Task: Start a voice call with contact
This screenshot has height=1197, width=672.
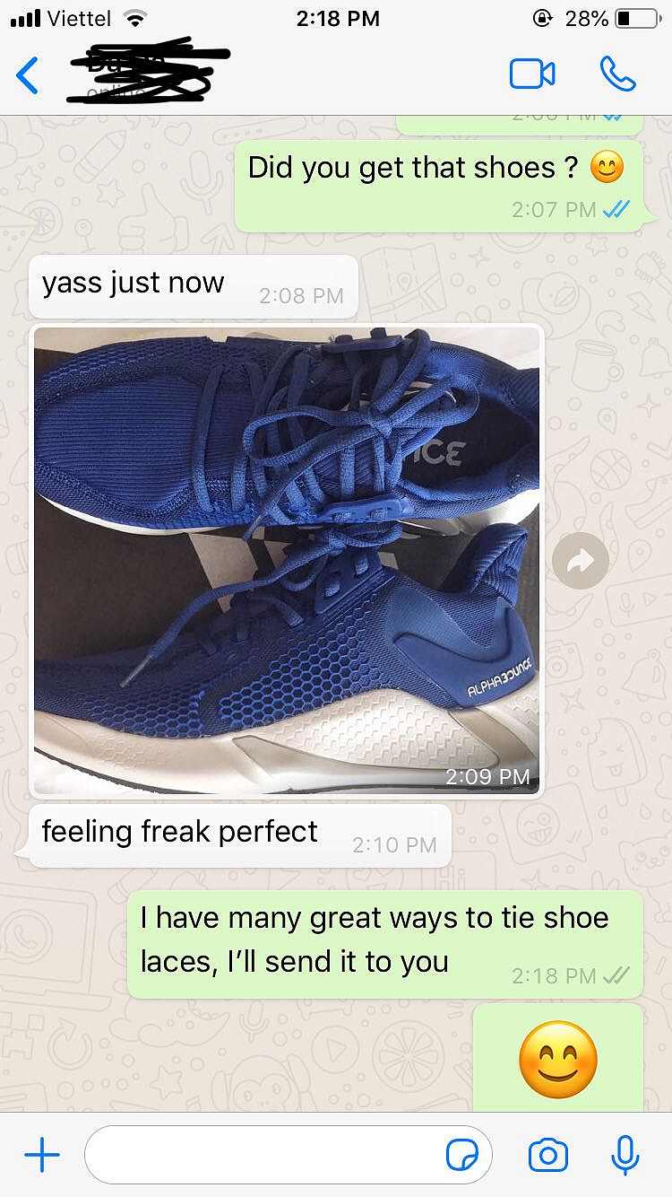Action: tap(617, 74)
